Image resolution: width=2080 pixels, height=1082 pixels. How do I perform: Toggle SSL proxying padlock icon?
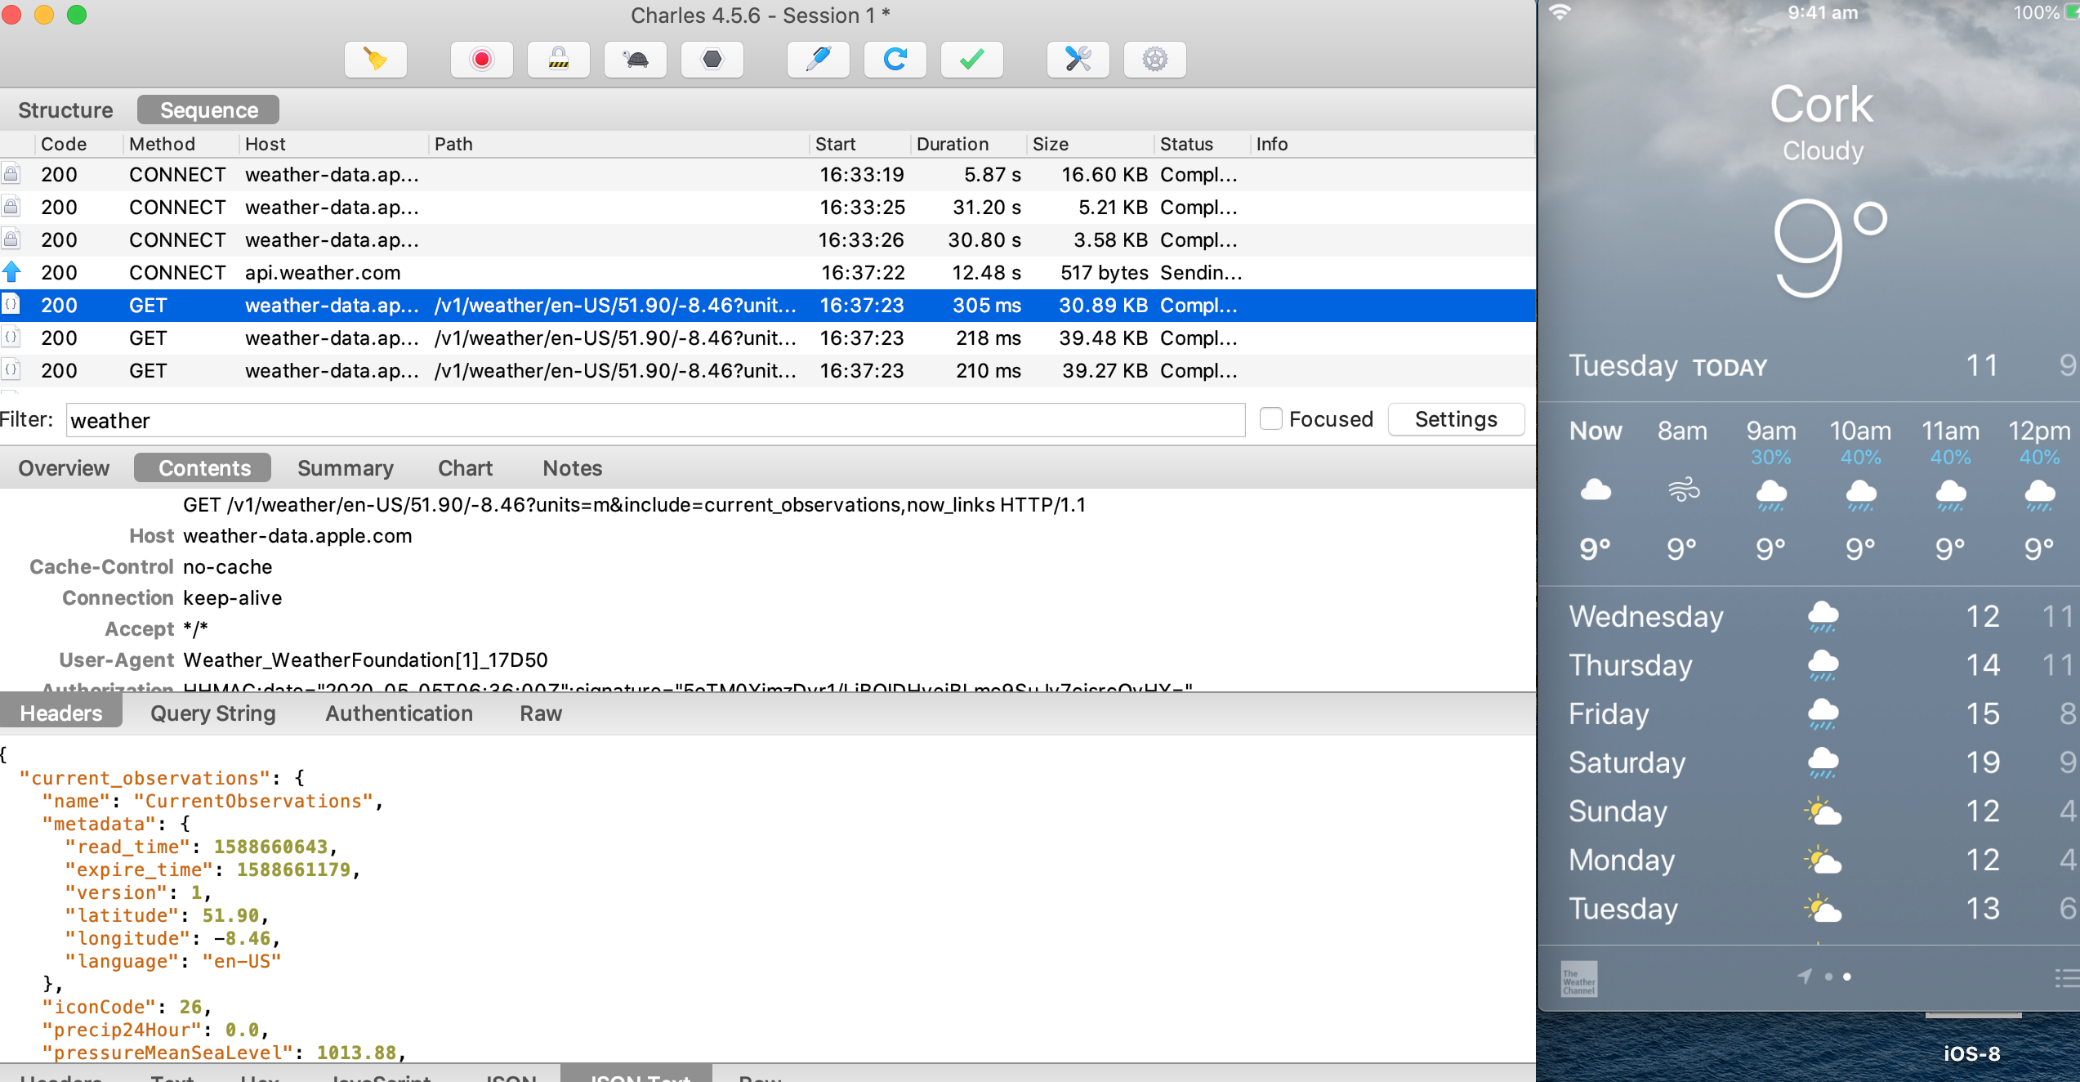(x=558, y=60)
